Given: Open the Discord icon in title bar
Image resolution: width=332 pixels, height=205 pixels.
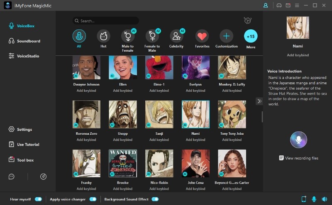Looking at the screenshot, I should (279, 5).
